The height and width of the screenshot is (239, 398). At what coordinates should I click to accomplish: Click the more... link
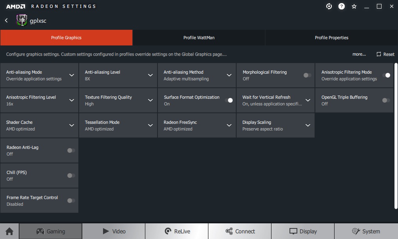(359, 54)
